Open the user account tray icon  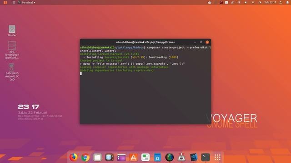coord(281,2)
